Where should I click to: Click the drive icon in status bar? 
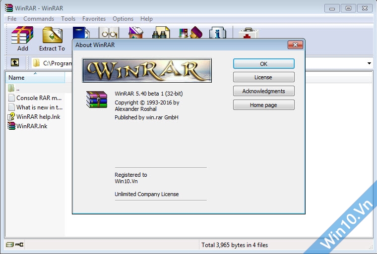coord(10,245)
